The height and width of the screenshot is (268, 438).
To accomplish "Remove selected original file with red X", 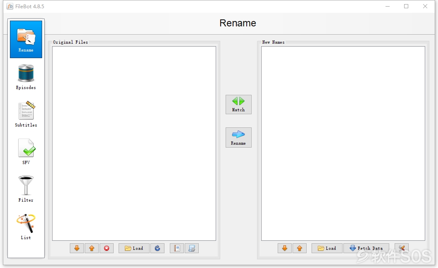I will pos(107,248).
